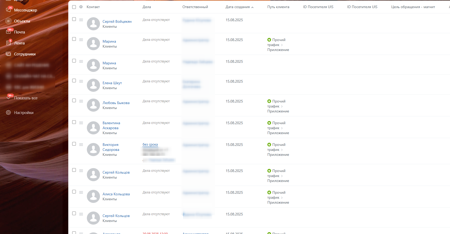Open row actions menu for Любовь Быкова

81,101
